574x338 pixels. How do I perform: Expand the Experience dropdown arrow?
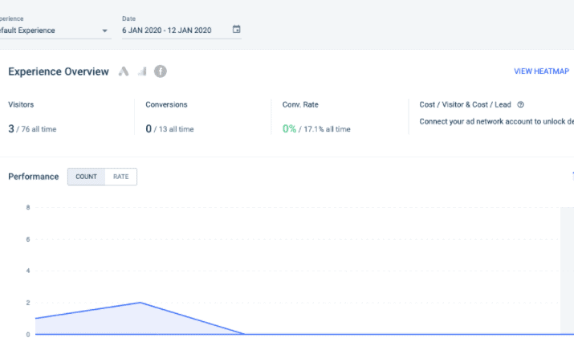[105, 31]
